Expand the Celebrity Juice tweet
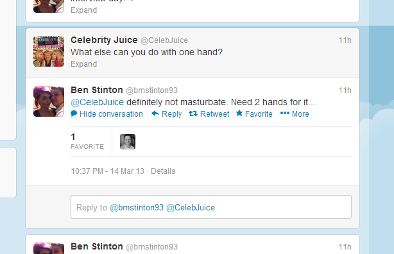 (83, 64)
